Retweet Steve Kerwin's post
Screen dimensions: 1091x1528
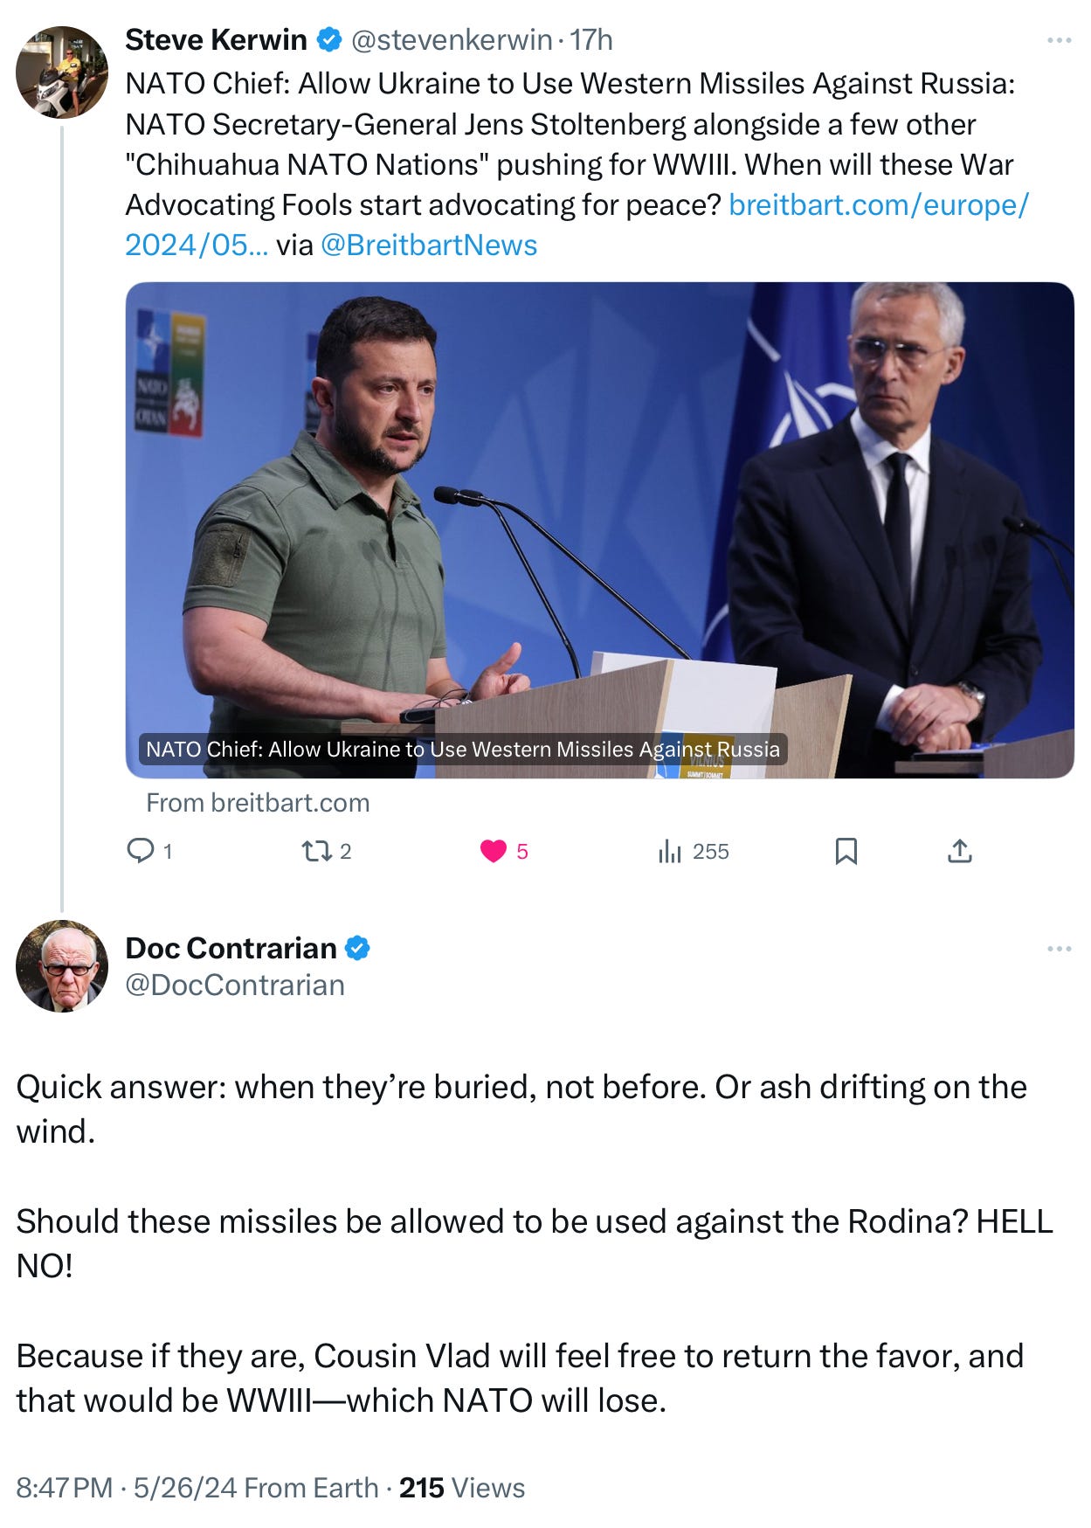pyautogui.click(x=314, y=850)
